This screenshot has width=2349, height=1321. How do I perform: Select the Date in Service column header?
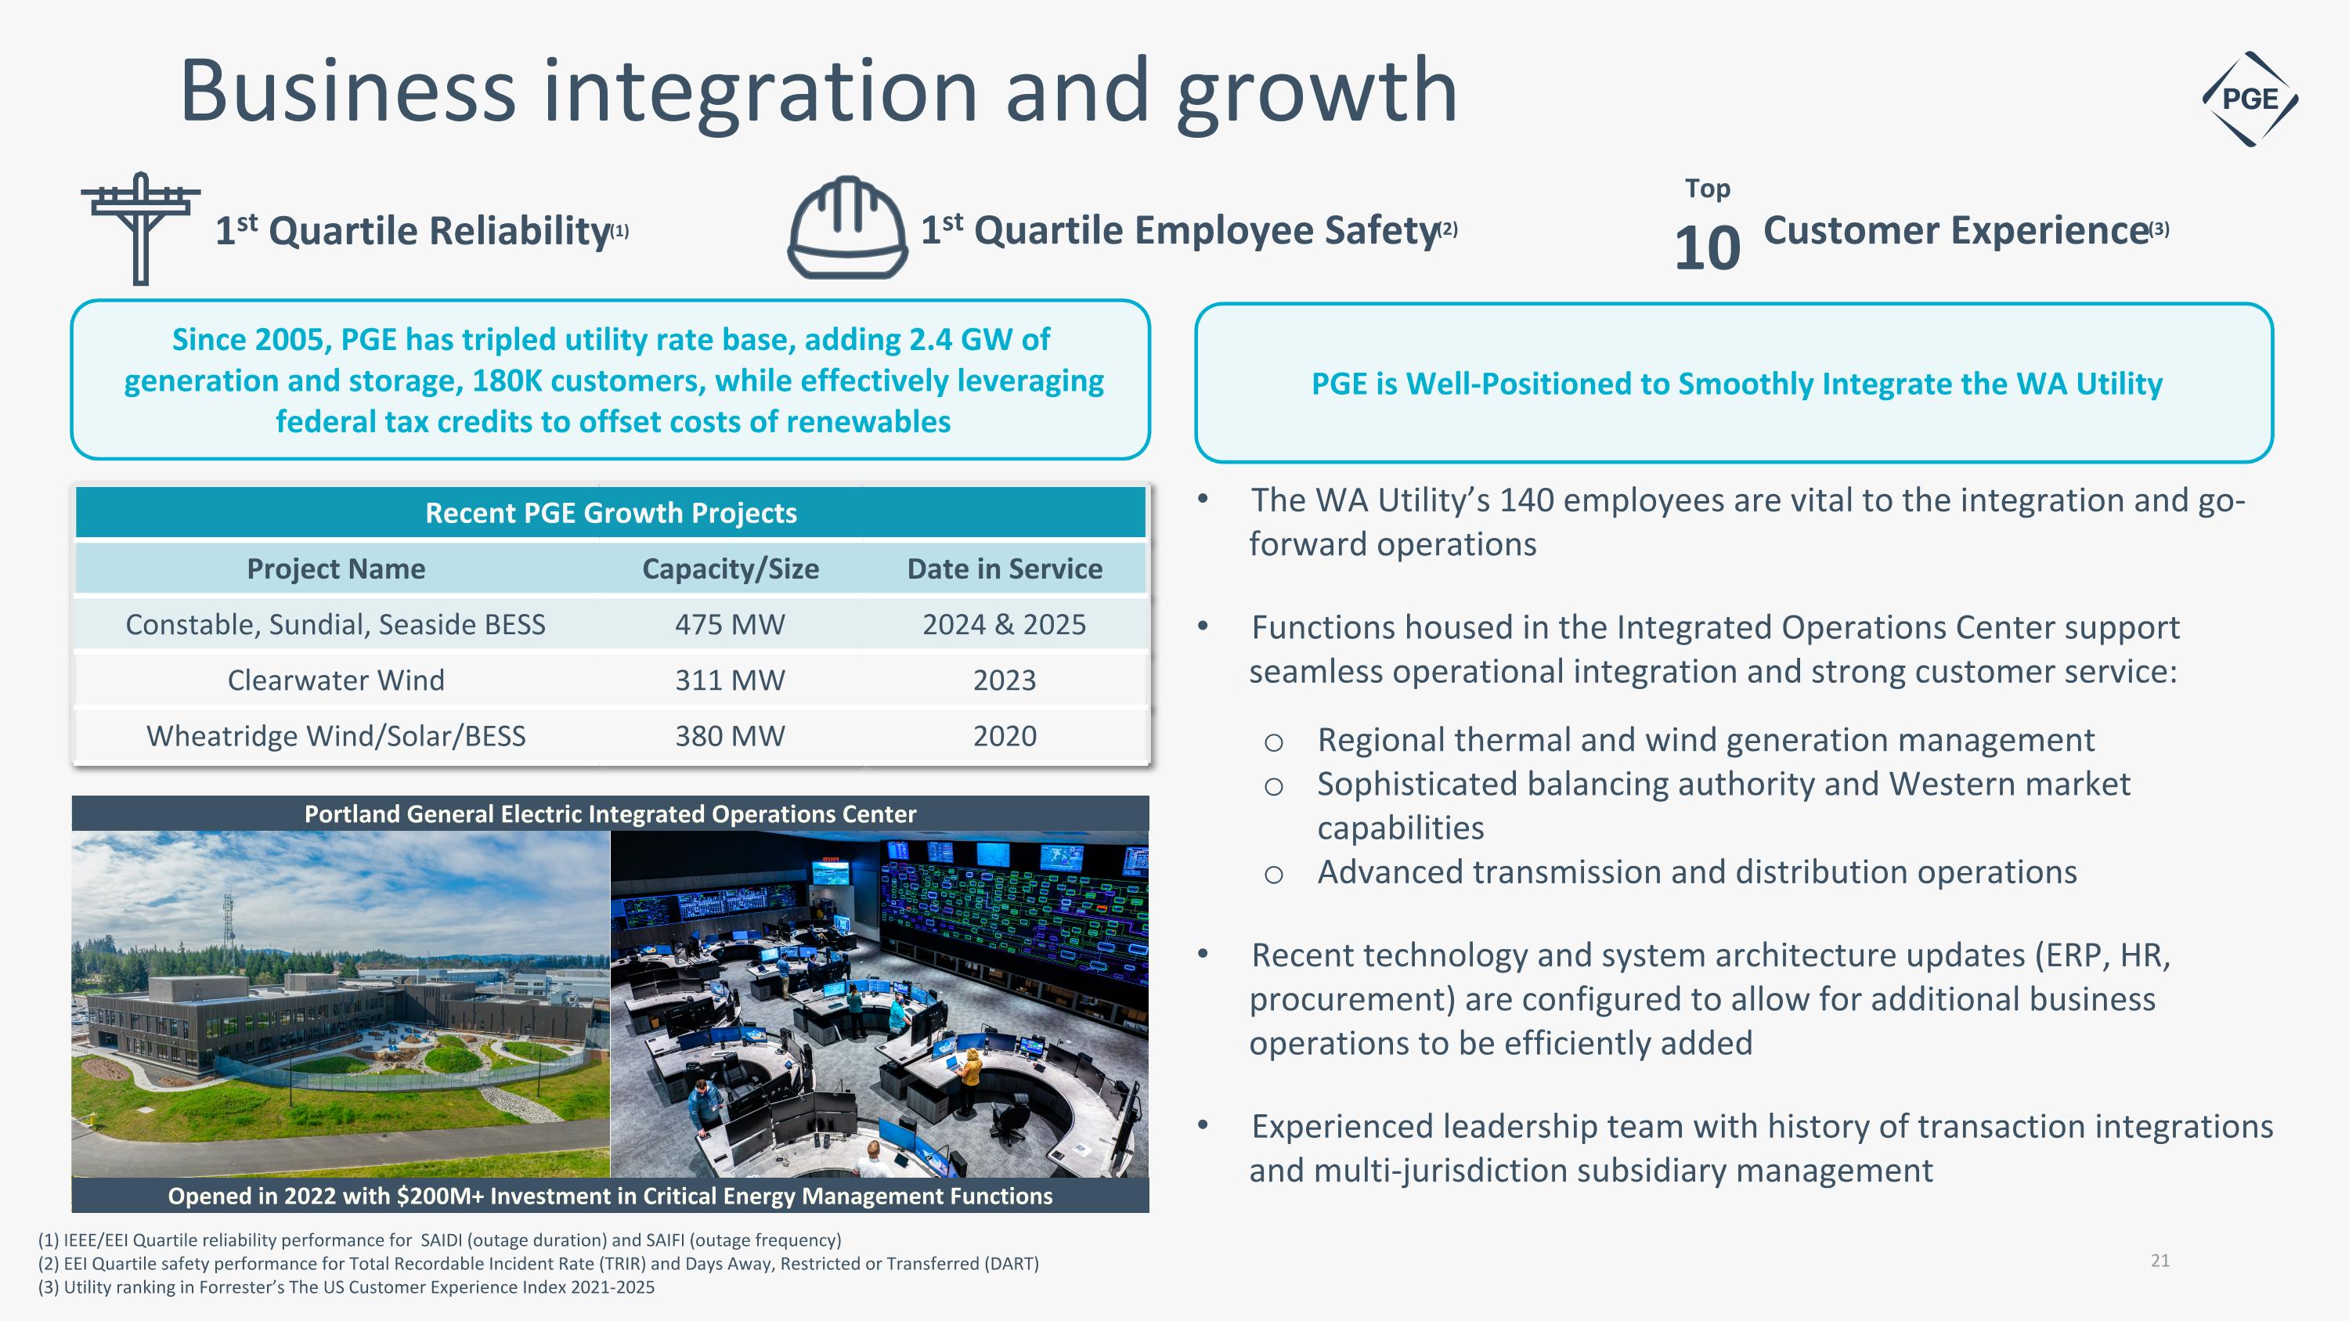1004,568
